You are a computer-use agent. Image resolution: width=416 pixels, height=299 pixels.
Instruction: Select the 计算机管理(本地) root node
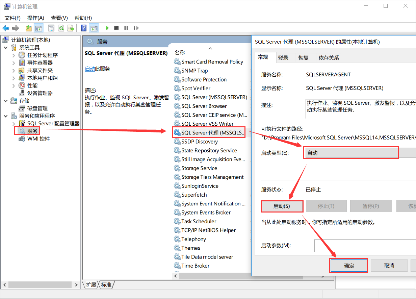click(30, 40)
